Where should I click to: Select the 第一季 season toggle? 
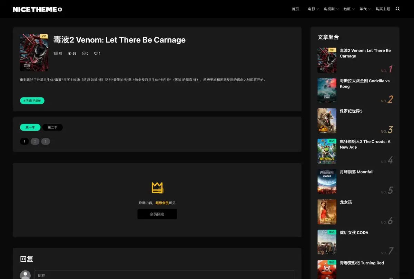coord(30,127)
